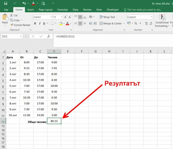
Task: Click the Copy icon
Action: point(11,20)
